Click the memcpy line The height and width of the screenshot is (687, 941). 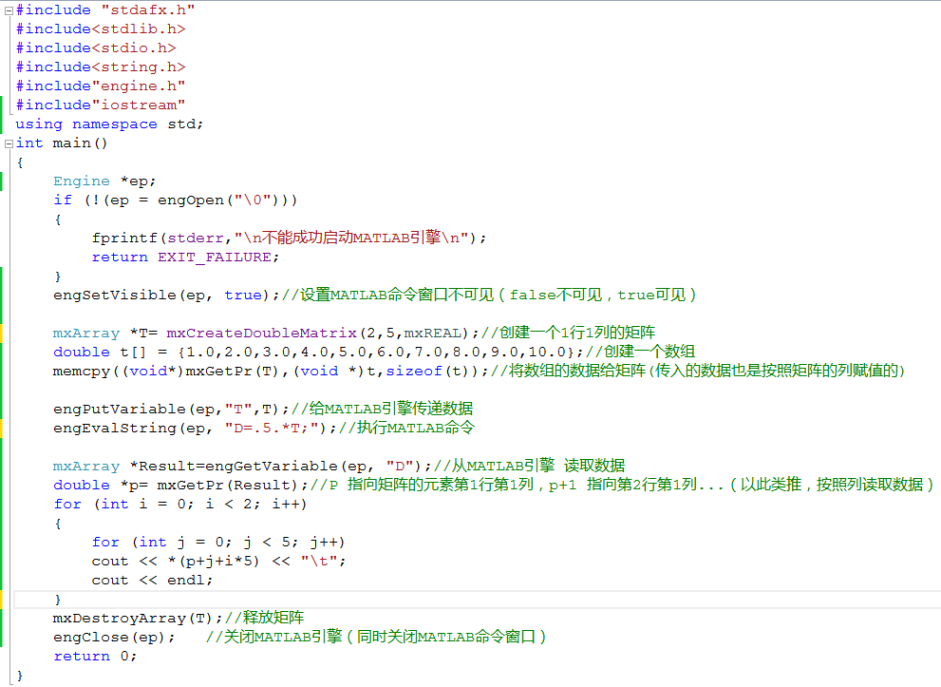pyautogui.click(x=479, y=372)
